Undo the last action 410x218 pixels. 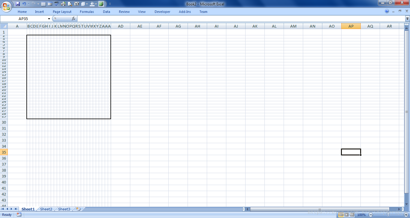[24, 4]
